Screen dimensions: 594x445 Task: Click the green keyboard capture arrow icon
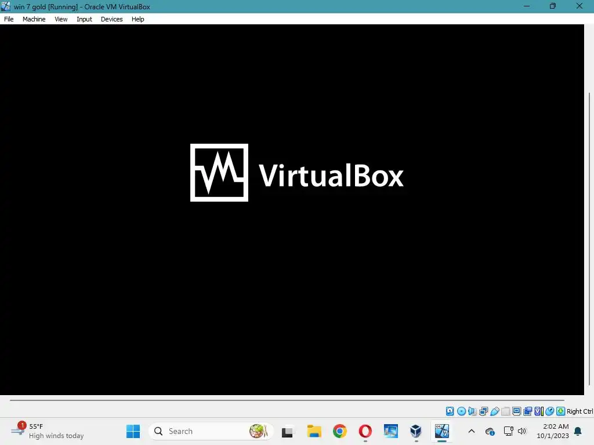(561, 411)
